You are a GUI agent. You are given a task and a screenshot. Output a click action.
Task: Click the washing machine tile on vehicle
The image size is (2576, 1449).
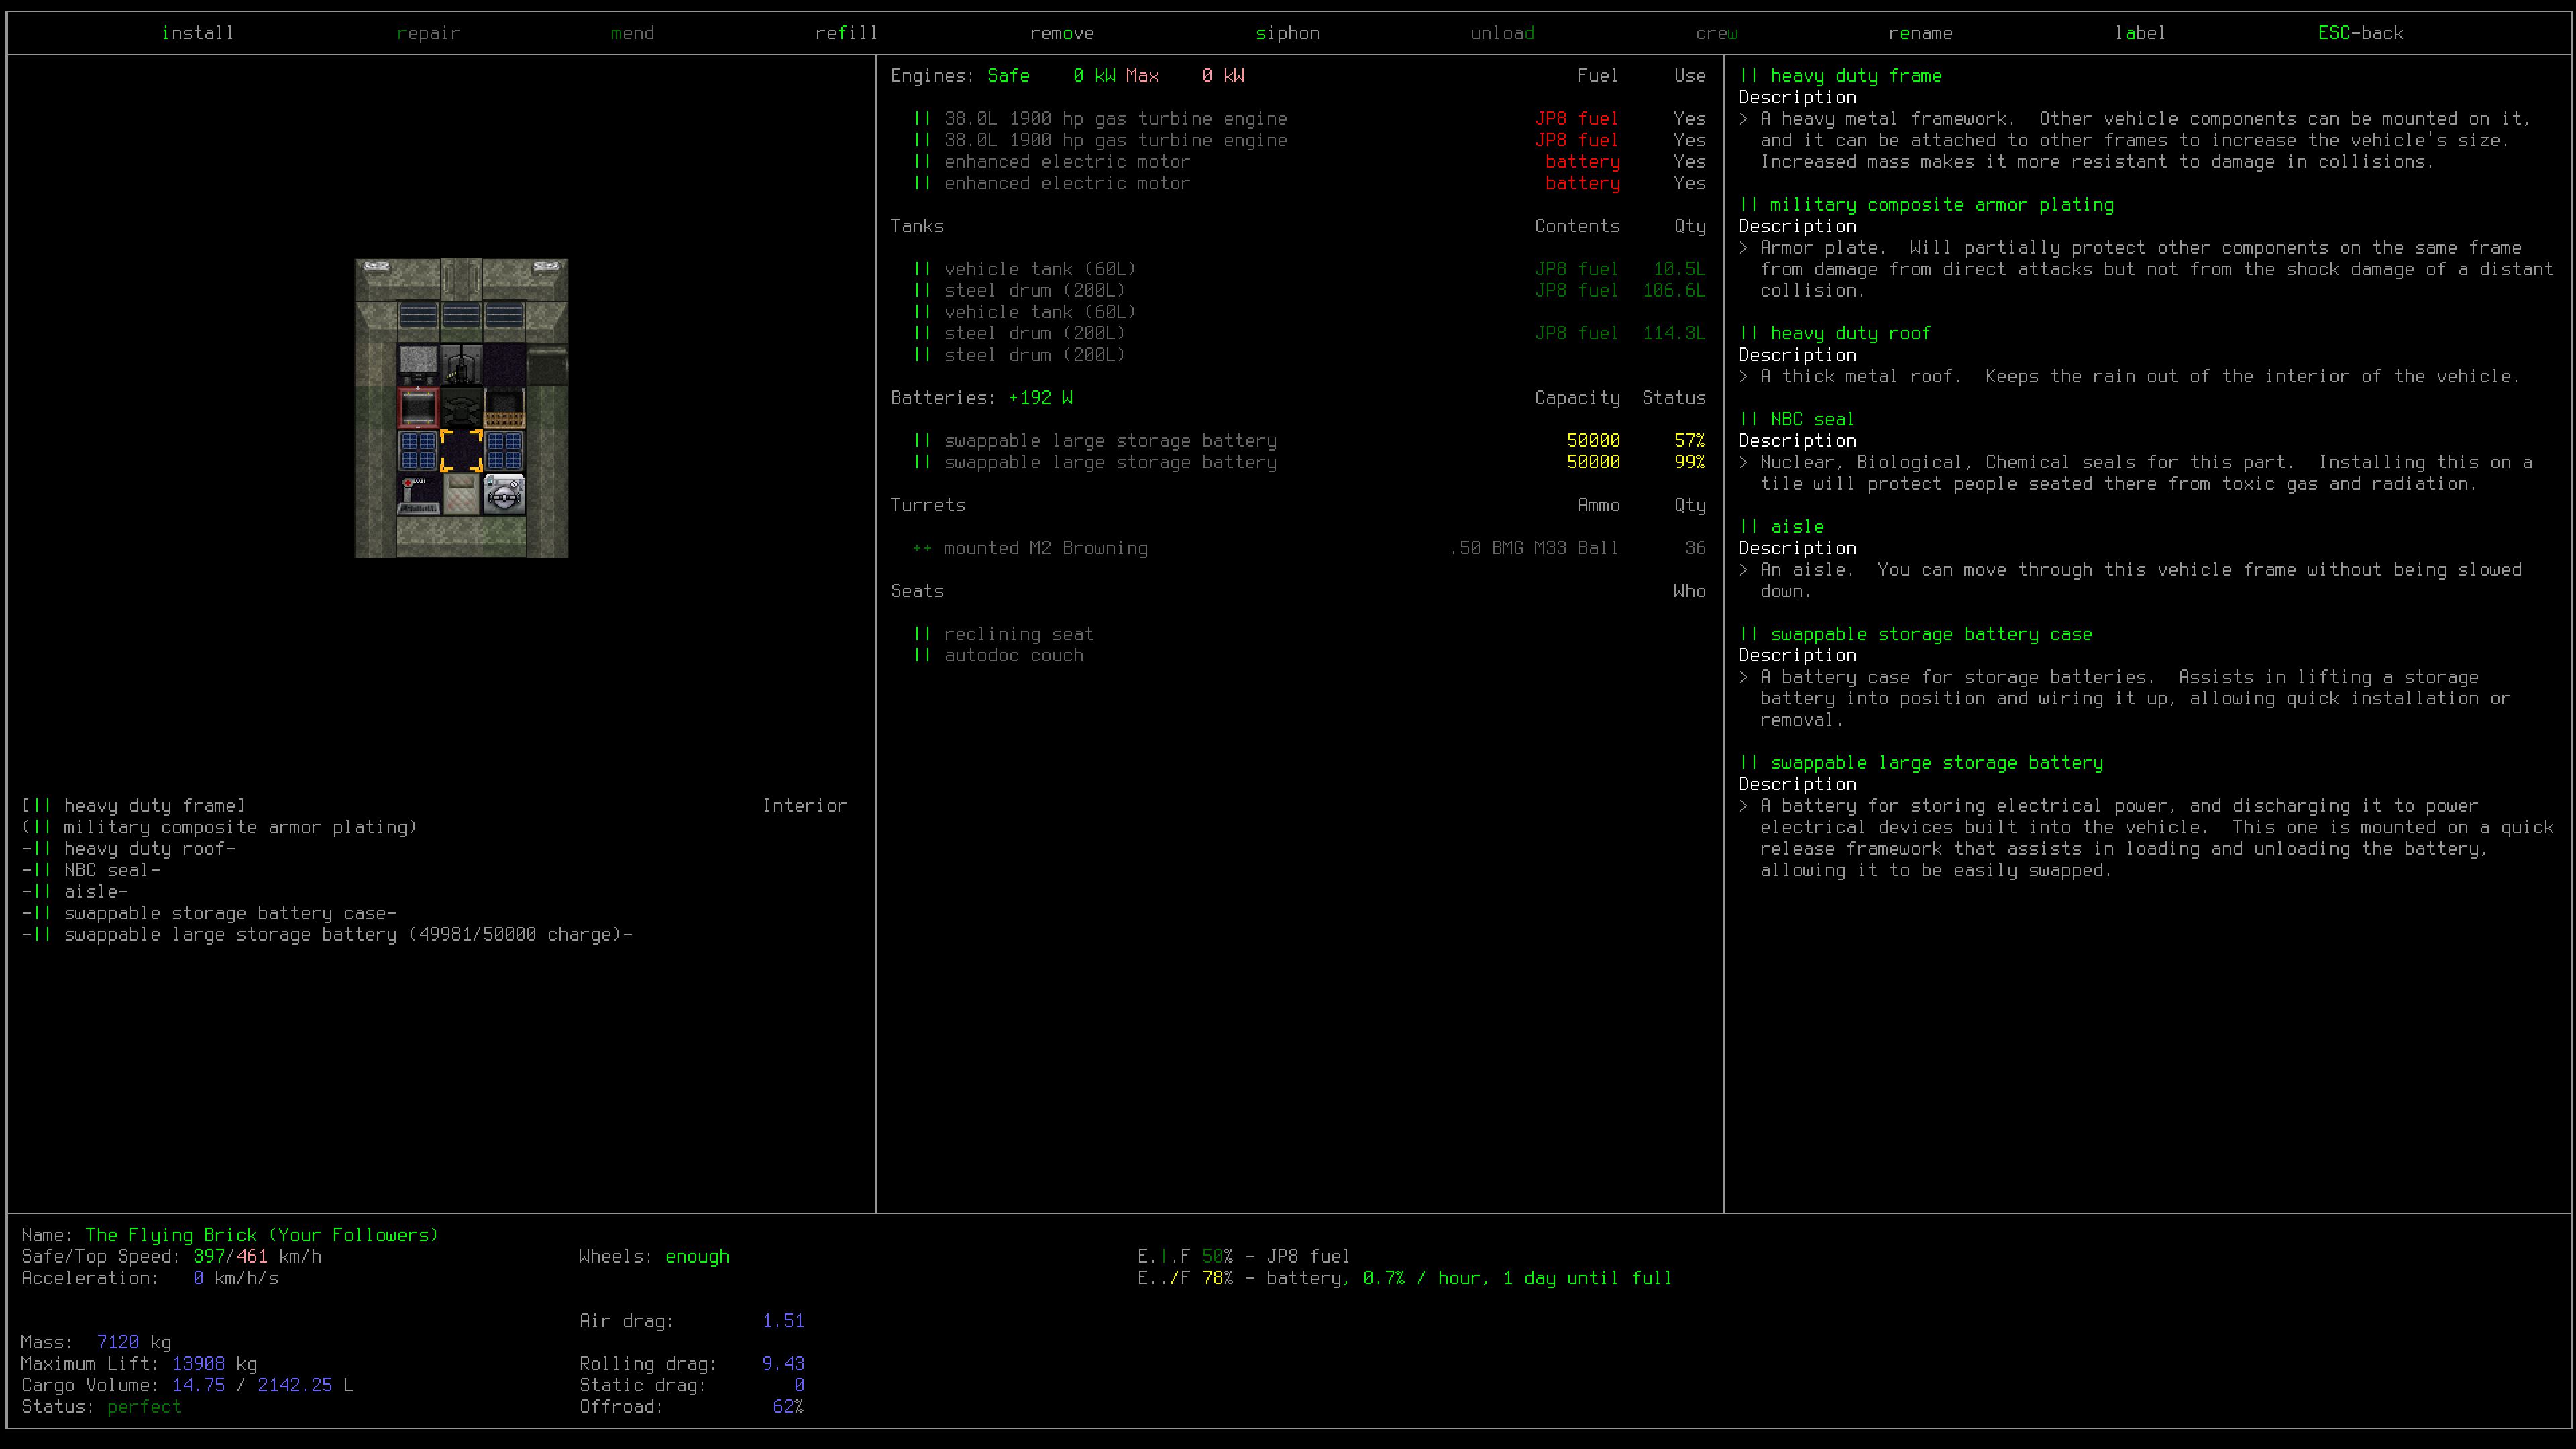click(x=504, y=494)
